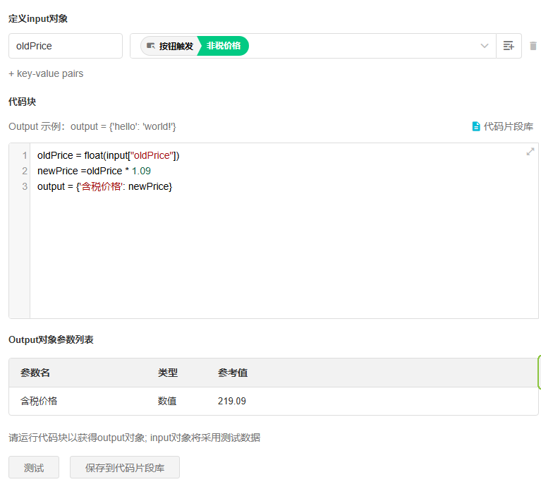Delete the oldPrice pair with trash icon
541x482 pixels.
click(x=533, y=46)
